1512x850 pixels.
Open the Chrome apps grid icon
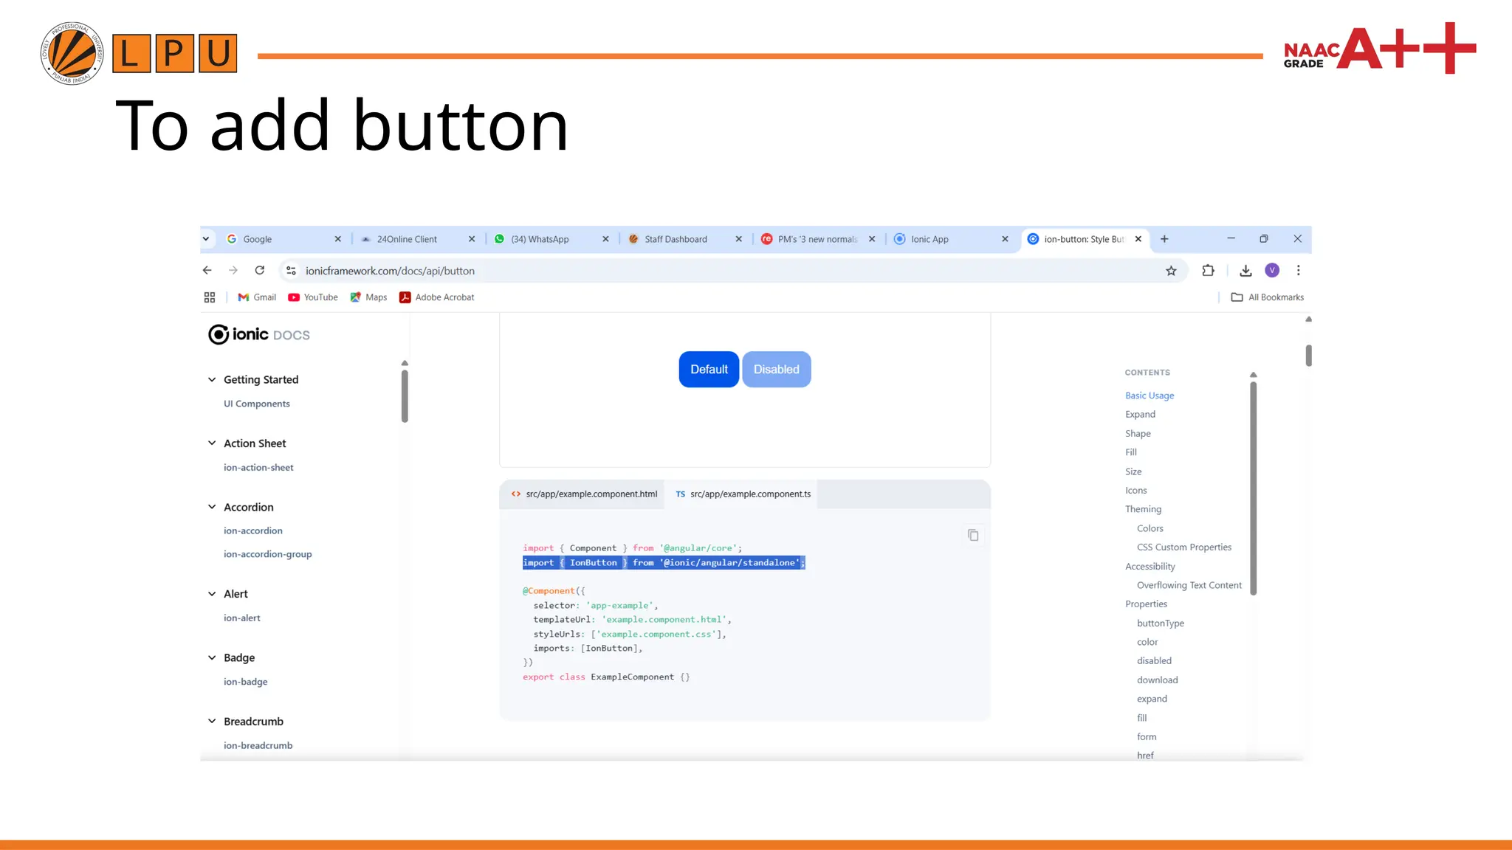click(x=210, y=297)
